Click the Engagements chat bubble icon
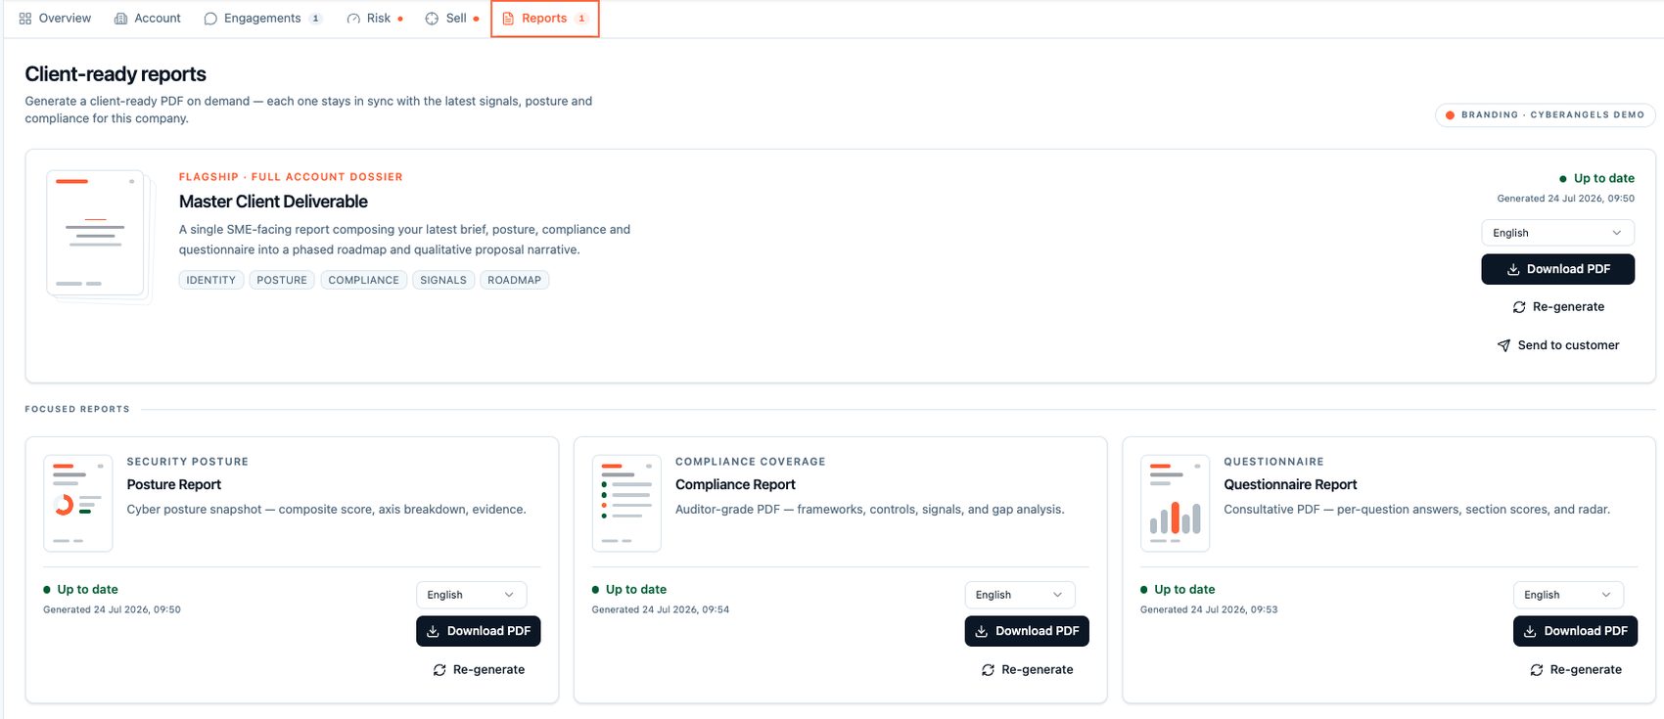The width and height of the screenshot is (1664, 719). coord(210,19)
